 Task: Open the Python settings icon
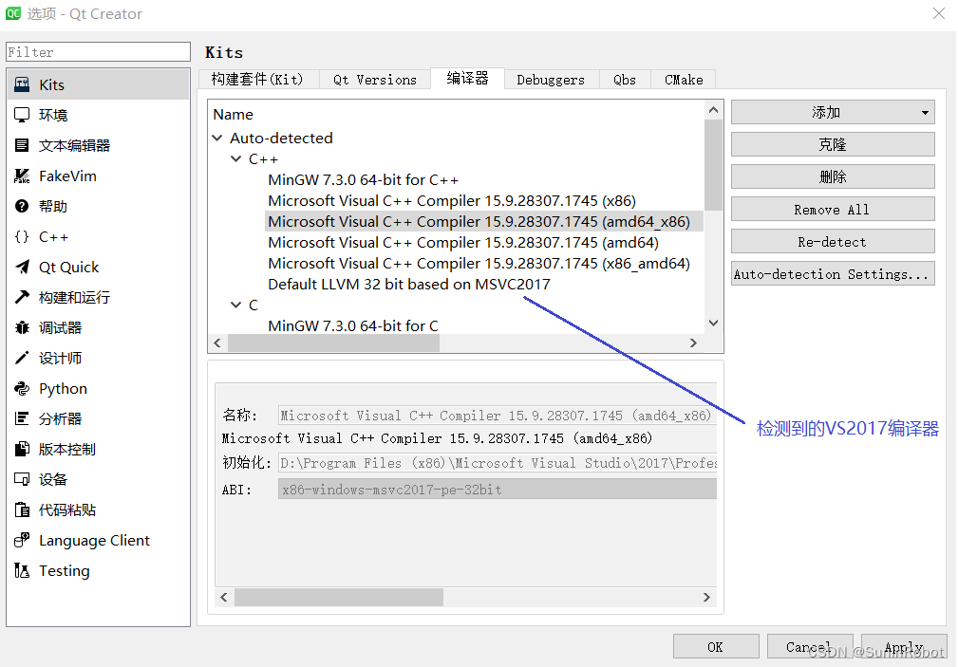pos(22,388)
